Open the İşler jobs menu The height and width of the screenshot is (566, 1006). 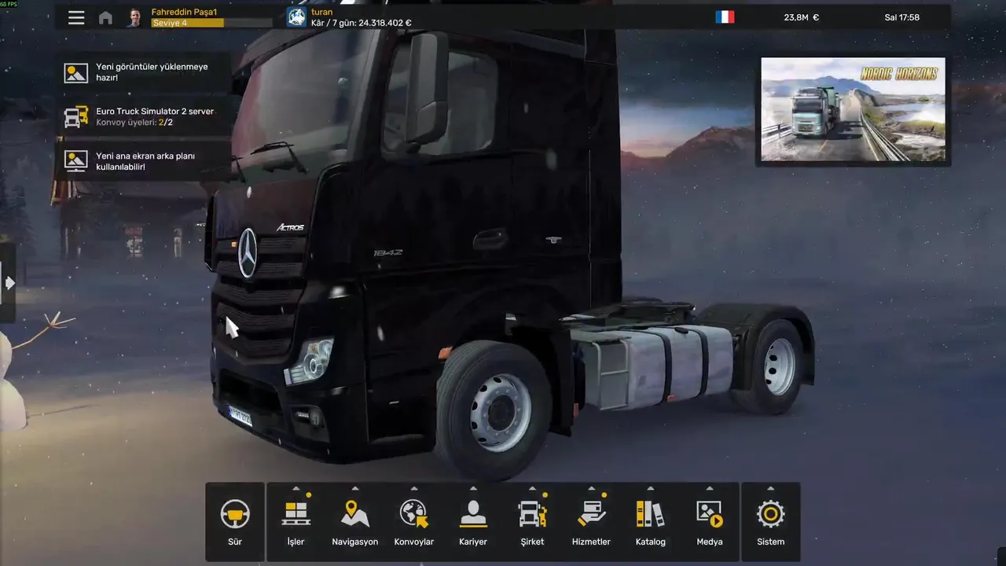296,522
